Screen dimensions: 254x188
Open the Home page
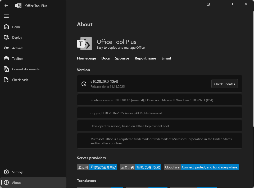[x=33, y=27]
